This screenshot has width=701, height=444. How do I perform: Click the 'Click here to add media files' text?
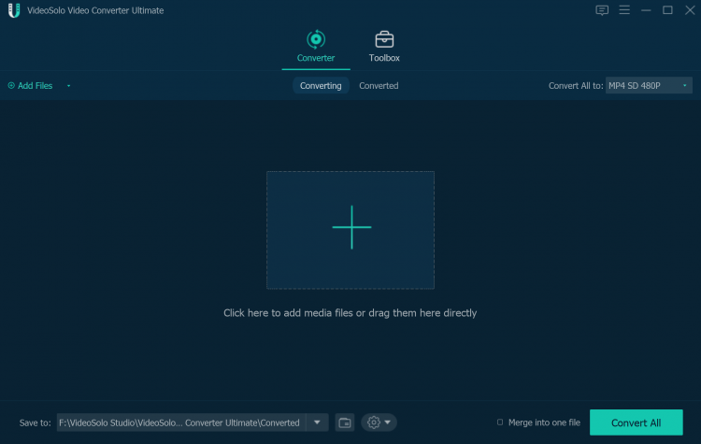(350, 313)
